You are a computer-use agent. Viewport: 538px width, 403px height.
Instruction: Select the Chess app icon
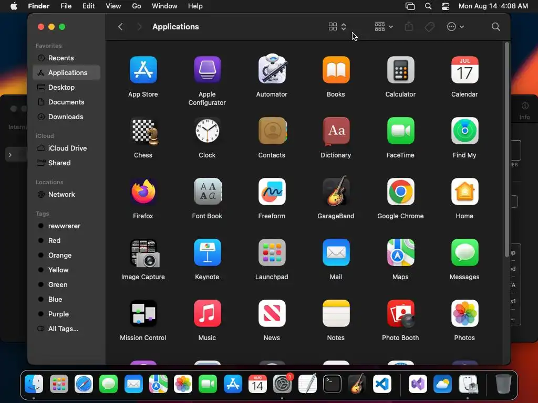coord(144,131)
